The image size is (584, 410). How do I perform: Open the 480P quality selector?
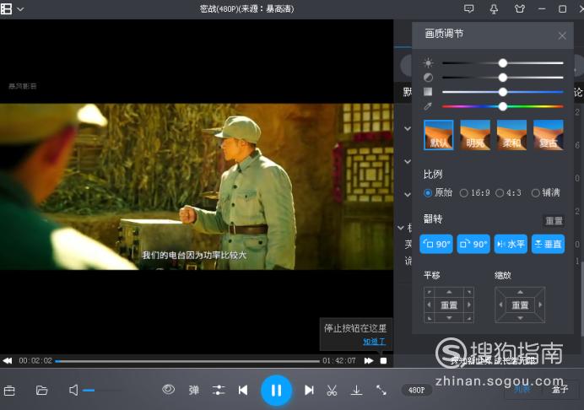click(416, 390)
